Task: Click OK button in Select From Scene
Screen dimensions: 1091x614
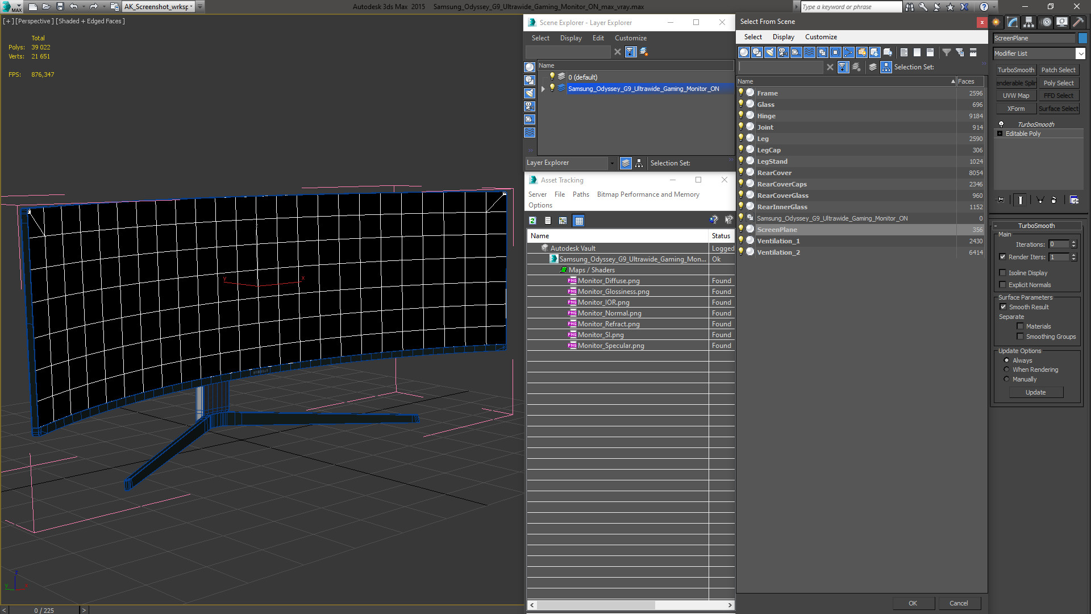Action: (x=913, y=603)
